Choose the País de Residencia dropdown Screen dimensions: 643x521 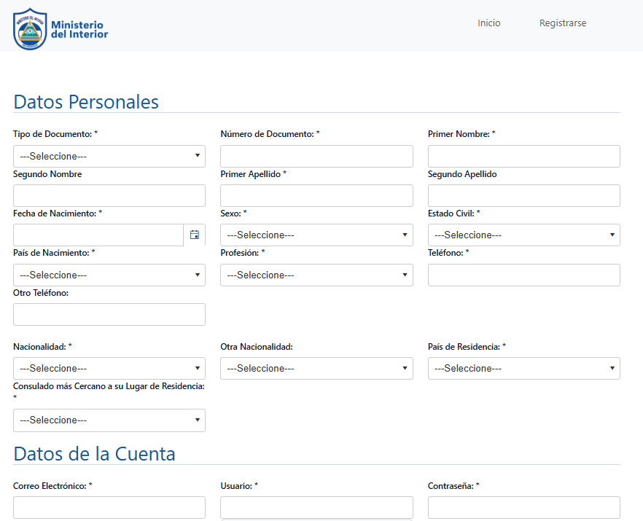click(524, 368)
